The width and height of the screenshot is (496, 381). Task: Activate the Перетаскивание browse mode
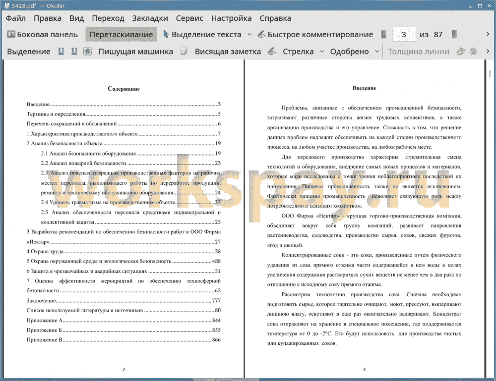[x=121, y=35]
